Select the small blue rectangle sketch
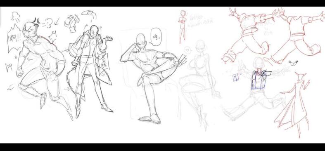Image resolution: width=325 pixels, height=151 pixels. [x=236, y=77]
